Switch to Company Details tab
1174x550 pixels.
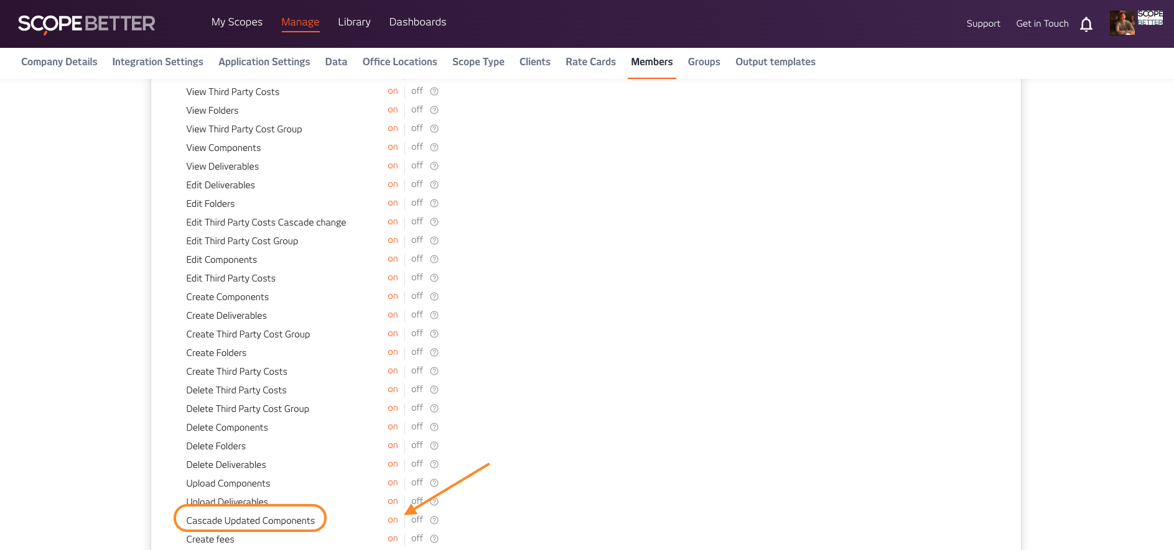[x=59, y=62]
